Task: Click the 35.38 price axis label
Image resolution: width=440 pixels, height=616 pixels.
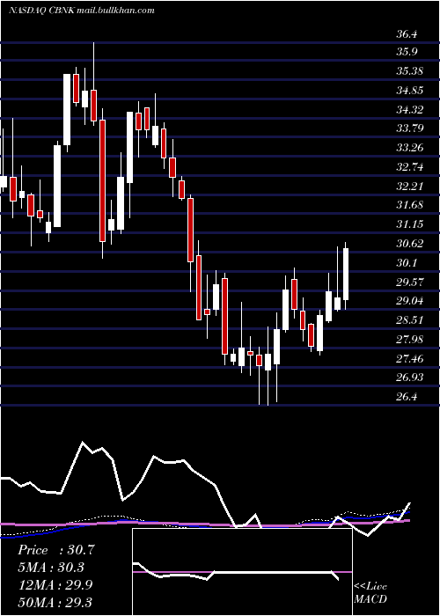Action: coord(409,71)
